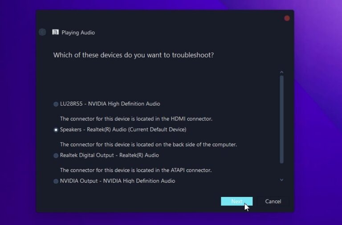The image size is (342, 225).
Task: Click the scroll up arrow of device list
Action: 281,72
